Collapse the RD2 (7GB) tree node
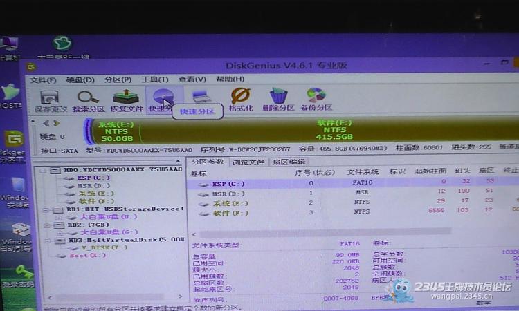Image resolution: width=519 pixels, height=311 pixels. [x=46, y=225]
